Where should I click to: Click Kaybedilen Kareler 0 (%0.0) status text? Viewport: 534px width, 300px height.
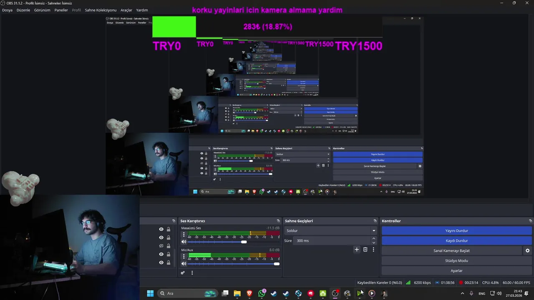tap(380, 282)
